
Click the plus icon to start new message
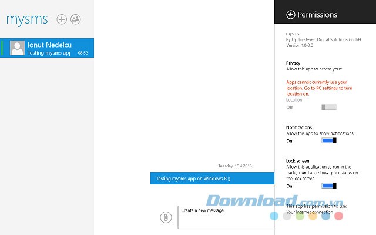[62, 19]
